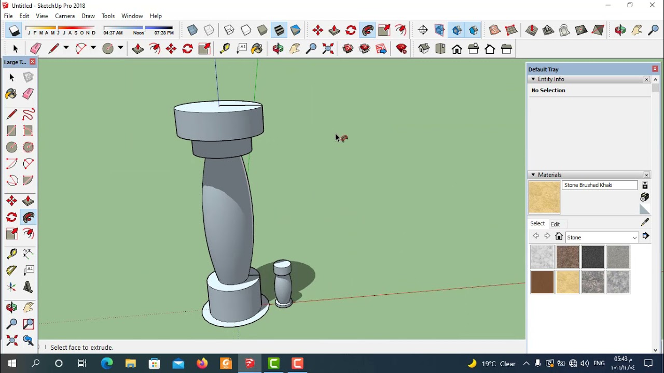This screenshot has height=373, width=664.
Task: Toggle Display Section Cuts
Action: [x=457, y=30]
